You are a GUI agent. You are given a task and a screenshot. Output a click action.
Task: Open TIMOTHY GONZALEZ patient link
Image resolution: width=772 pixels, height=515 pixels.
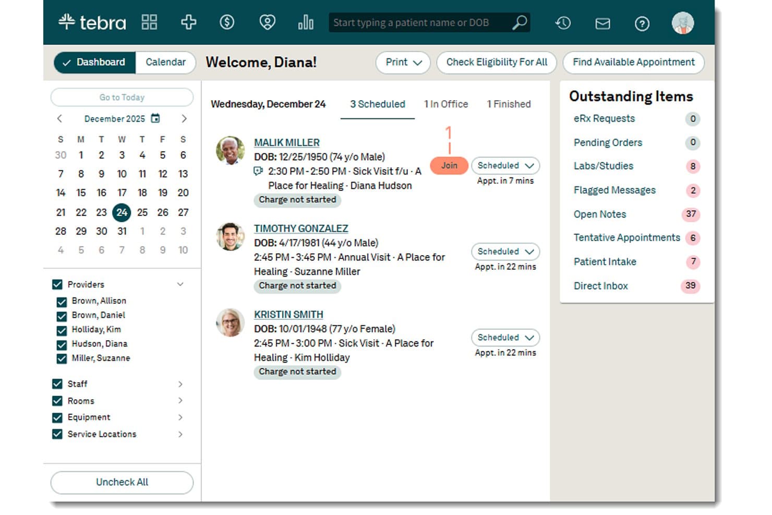301,229
